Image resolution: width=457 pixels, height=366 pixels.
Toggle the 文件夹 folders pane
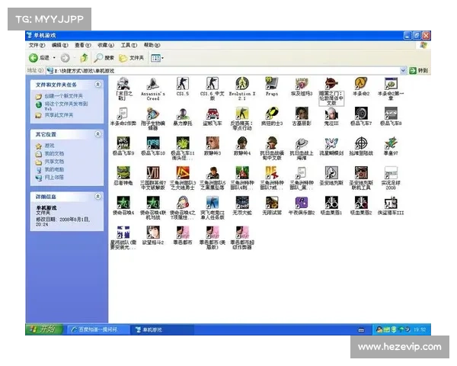click(x=132, y=58)
